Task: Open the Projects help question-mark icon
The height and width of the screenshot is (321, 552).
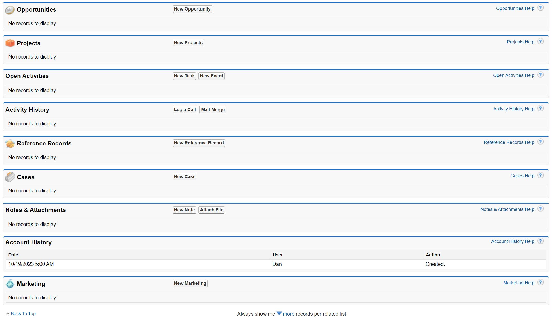Action: pos(540,42)
